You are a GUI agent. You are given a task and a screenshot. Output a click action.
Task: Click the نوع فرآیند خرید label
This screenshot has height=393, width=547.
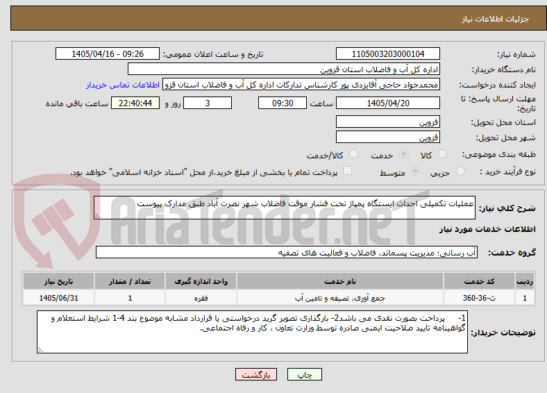507,172
